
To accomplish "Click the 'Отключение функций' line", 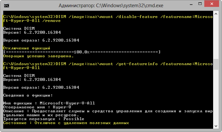I will pos(27,48).
